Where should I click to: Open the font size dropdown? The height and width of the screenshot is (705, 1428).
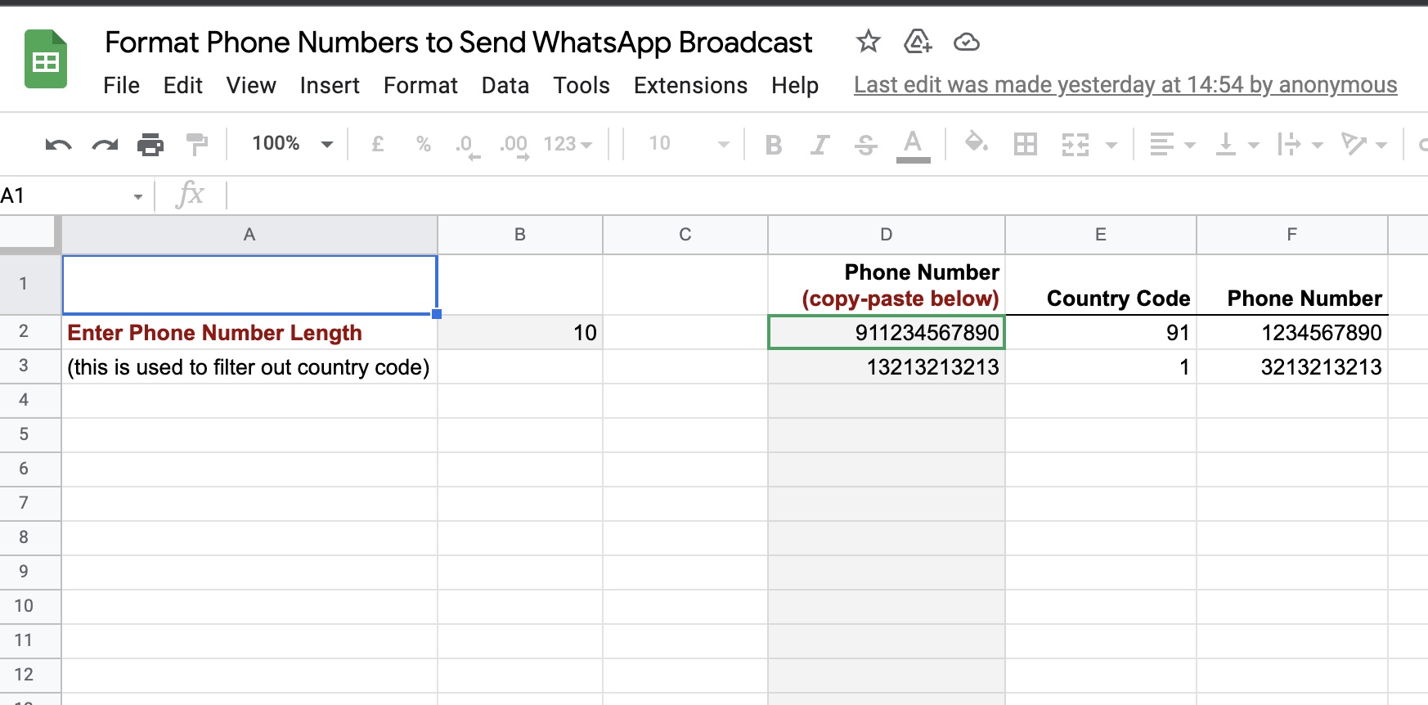(689, 144)
